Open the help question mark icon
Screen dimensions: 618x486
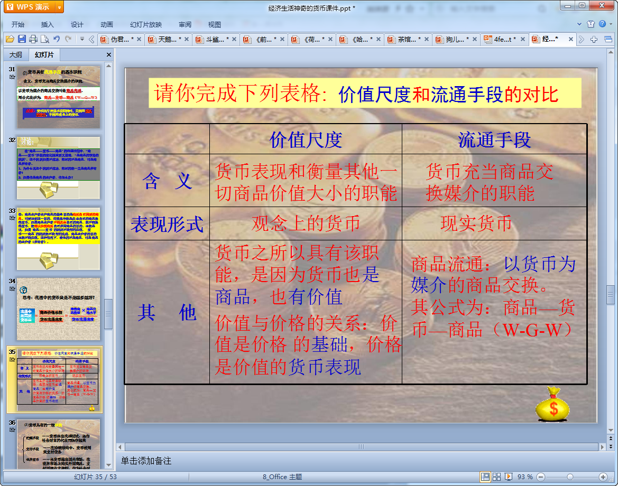[602, 24]
